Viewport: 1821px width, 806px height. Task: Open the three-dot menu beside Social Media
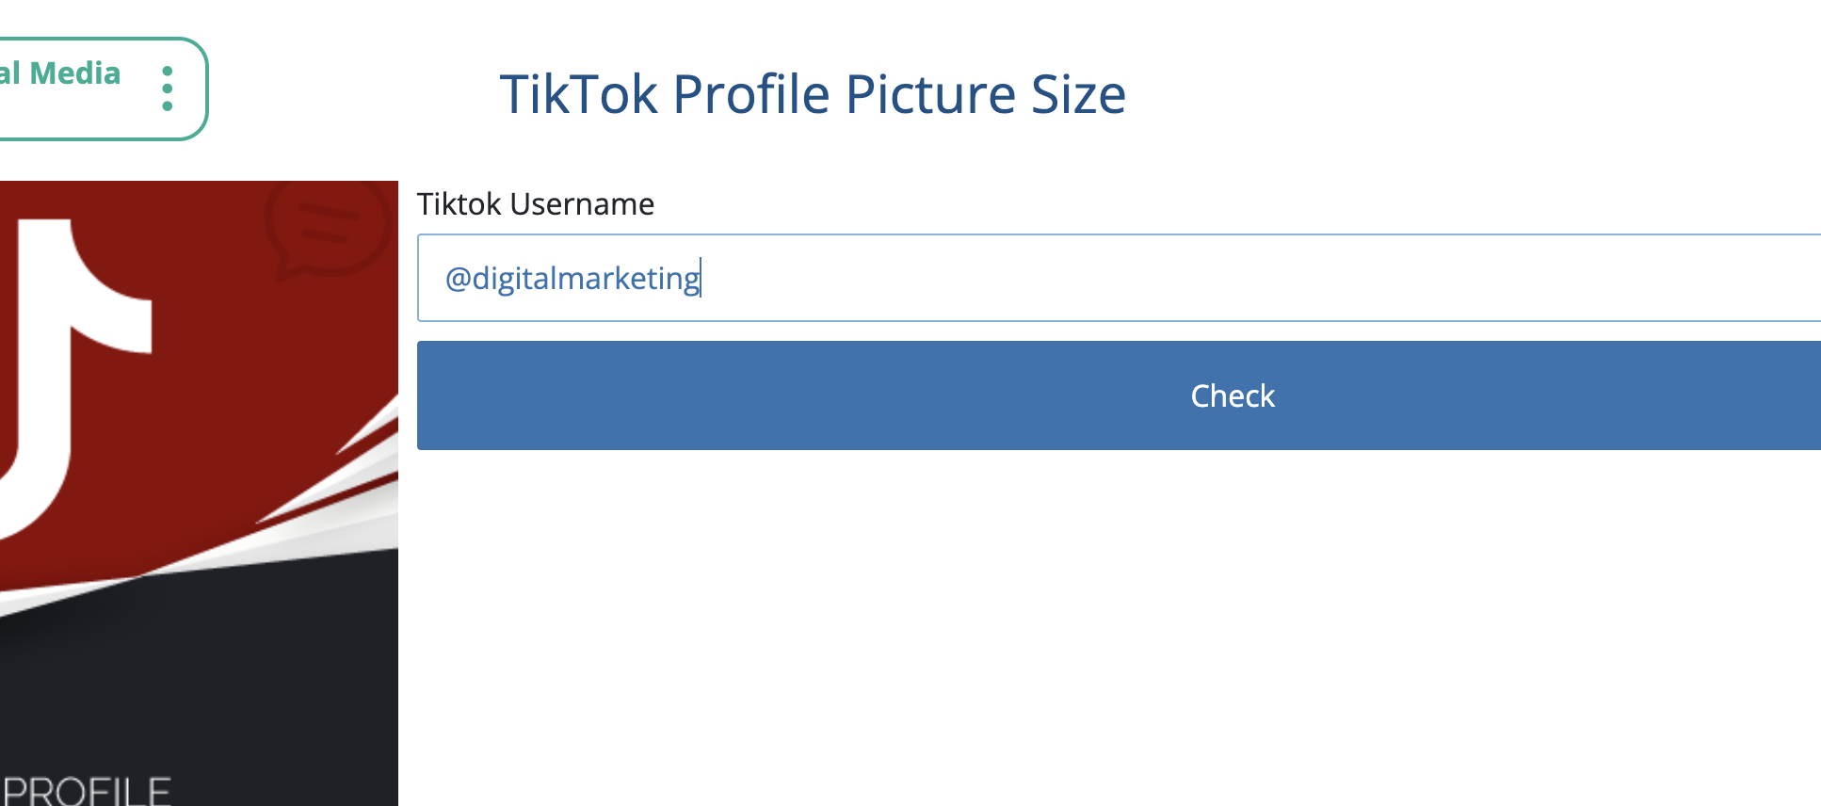pyautogui.click(x=168, y=89)
